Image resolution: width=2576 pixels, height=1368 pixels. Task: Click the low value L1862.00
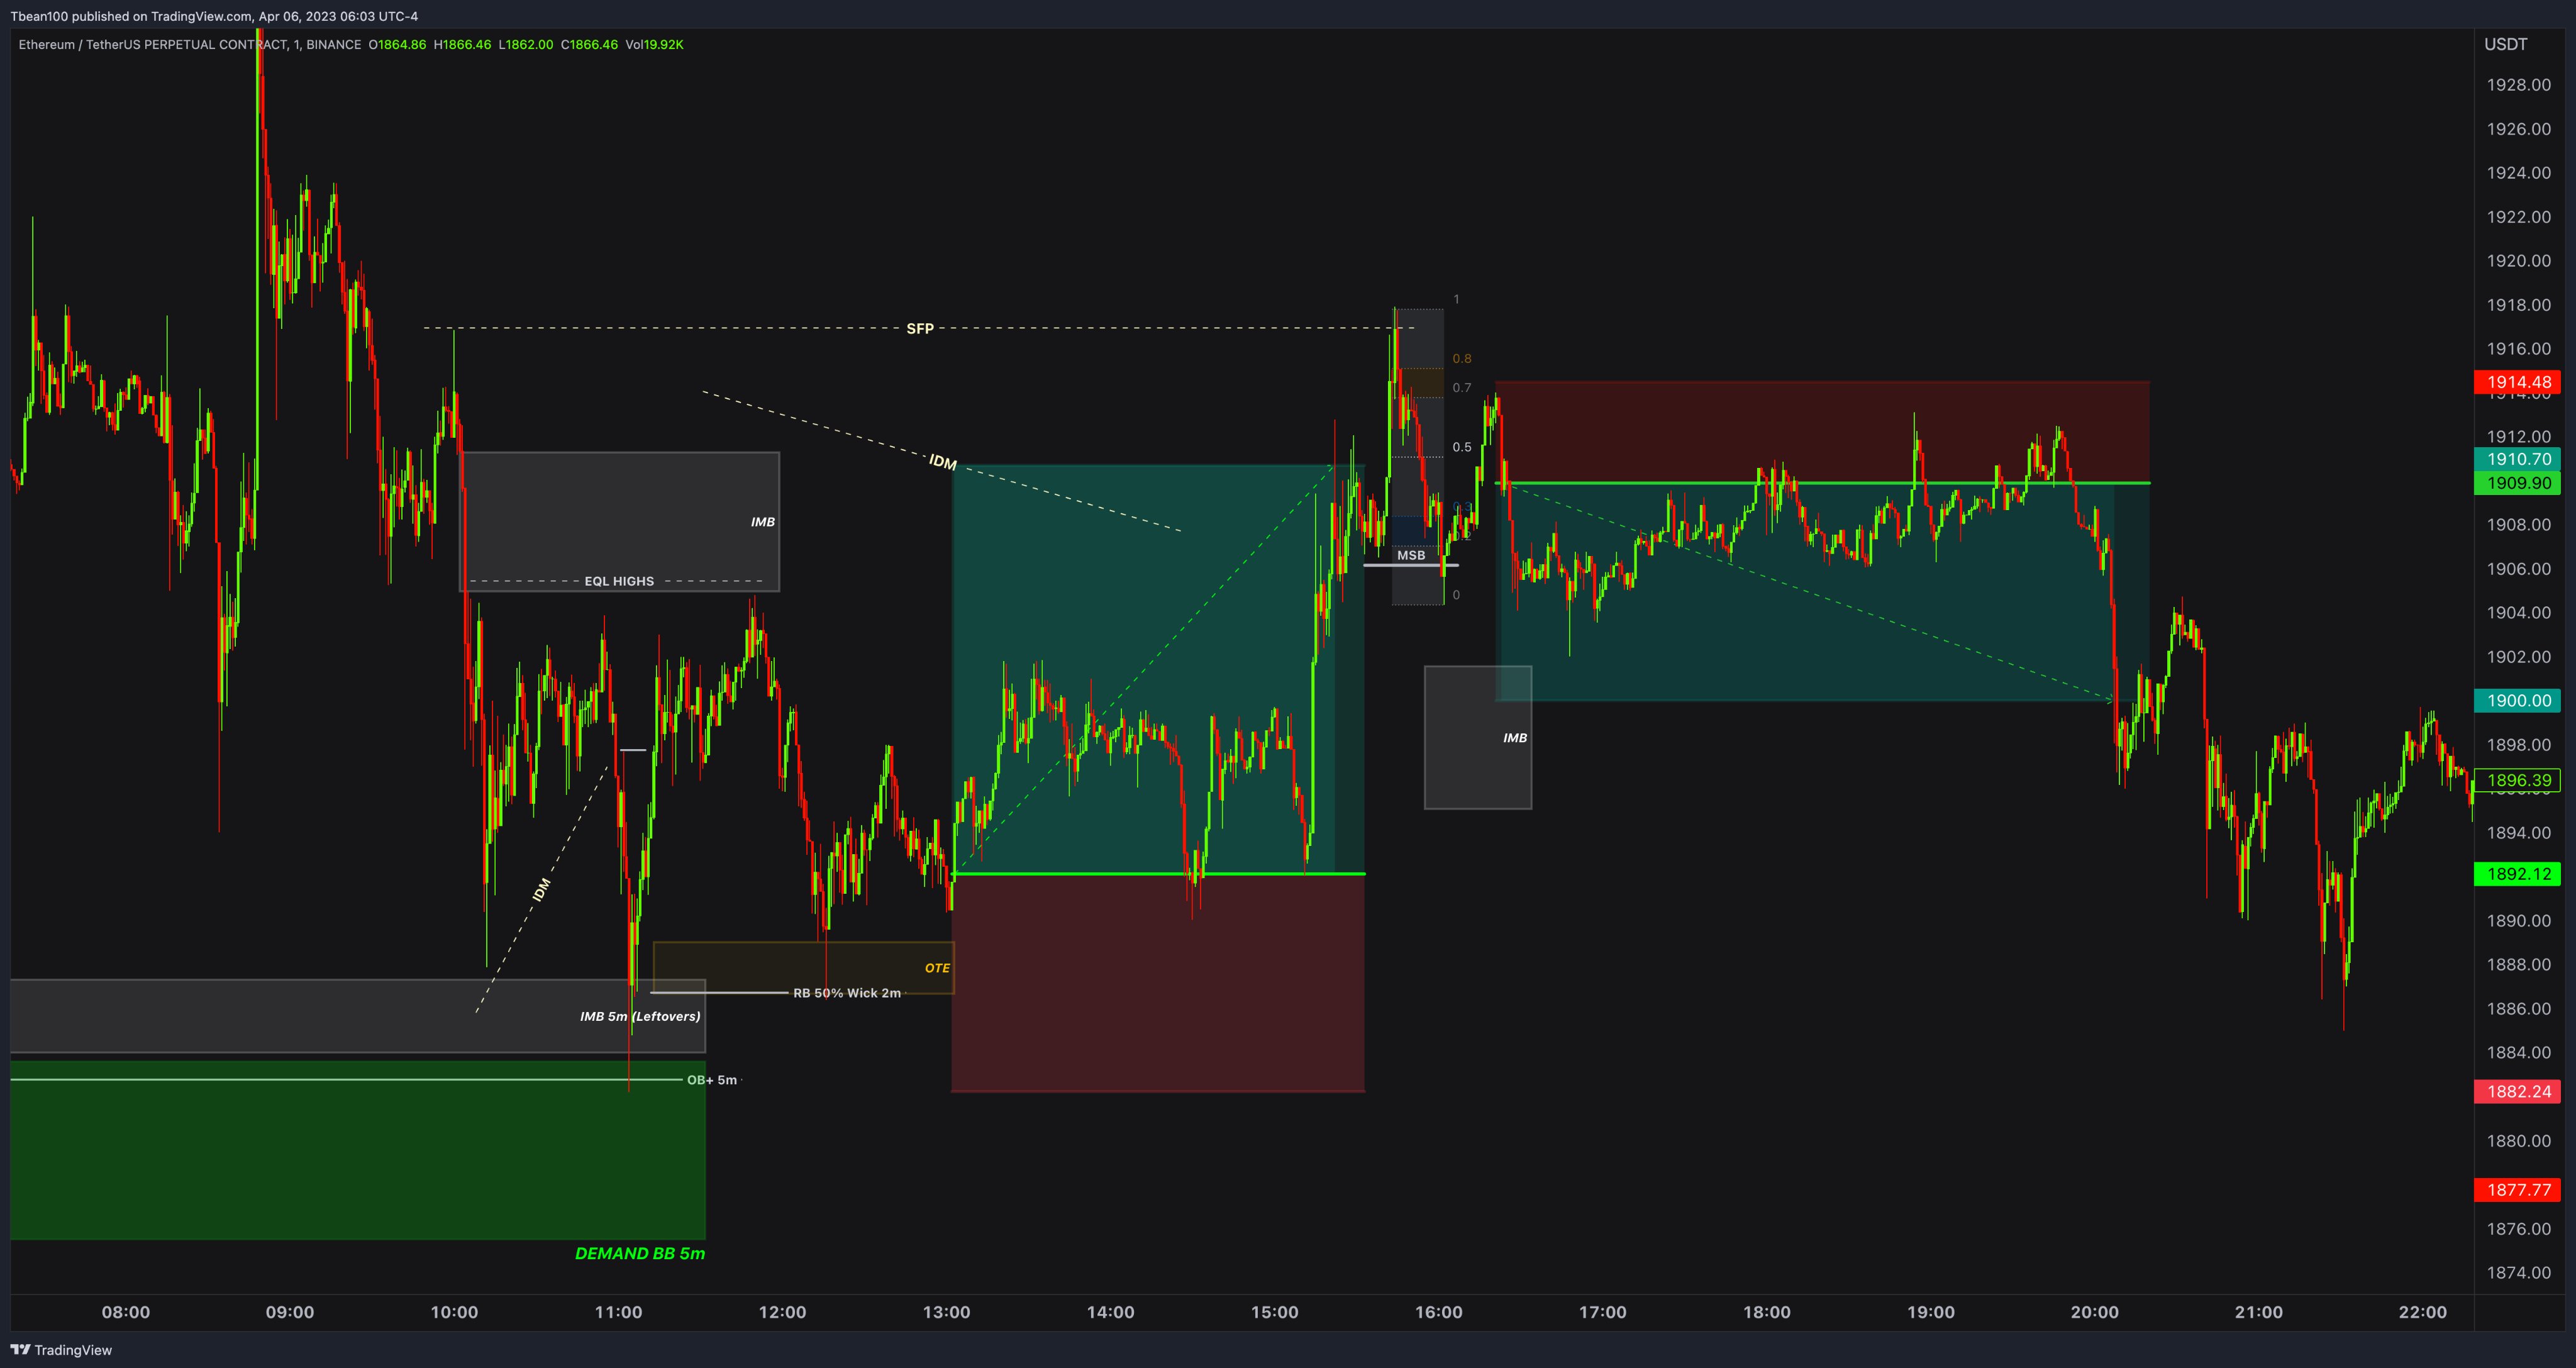[x=526, y=45]
